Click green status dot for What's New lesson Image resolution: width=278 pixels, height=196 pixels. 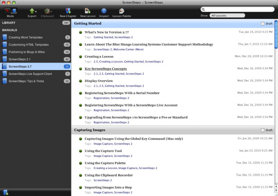(80, 32)
